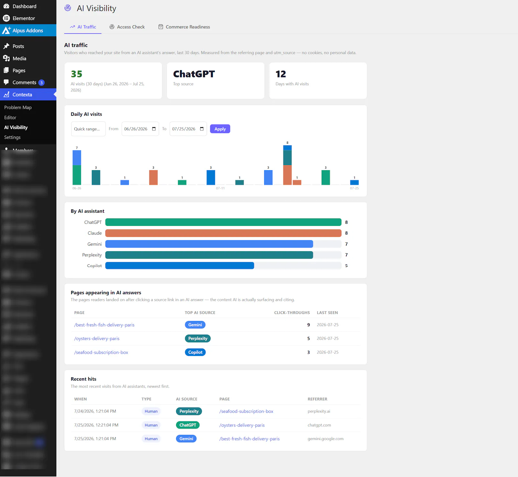Click the 06-26 stacked bar with 7 visits

click(77, 168)
